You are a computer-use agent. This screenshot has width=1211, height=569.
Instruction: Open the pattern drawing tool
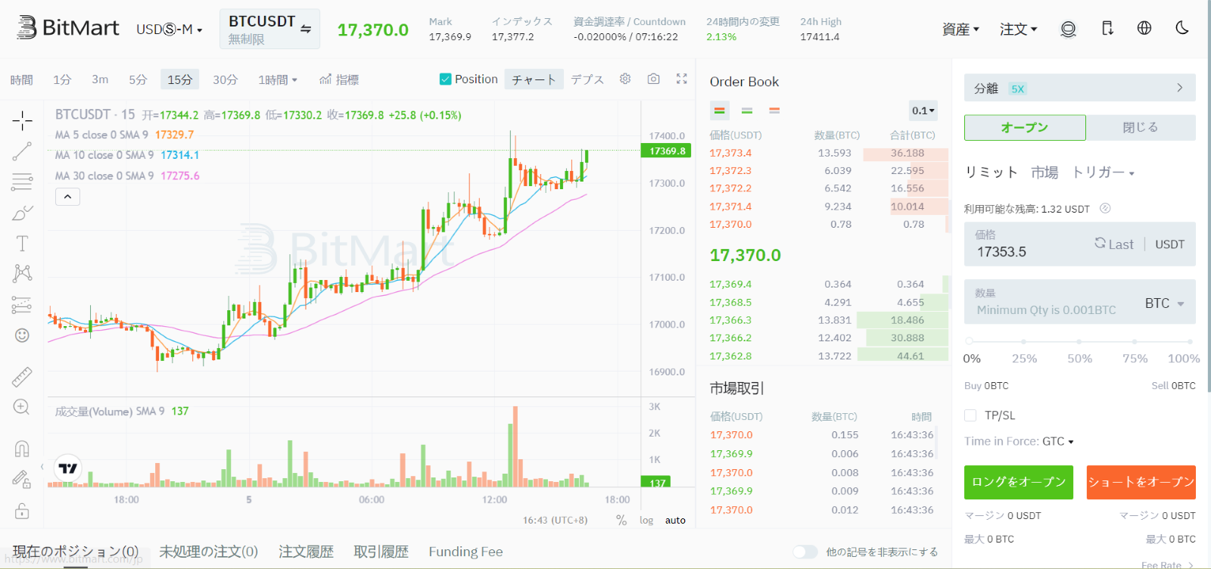22,273
